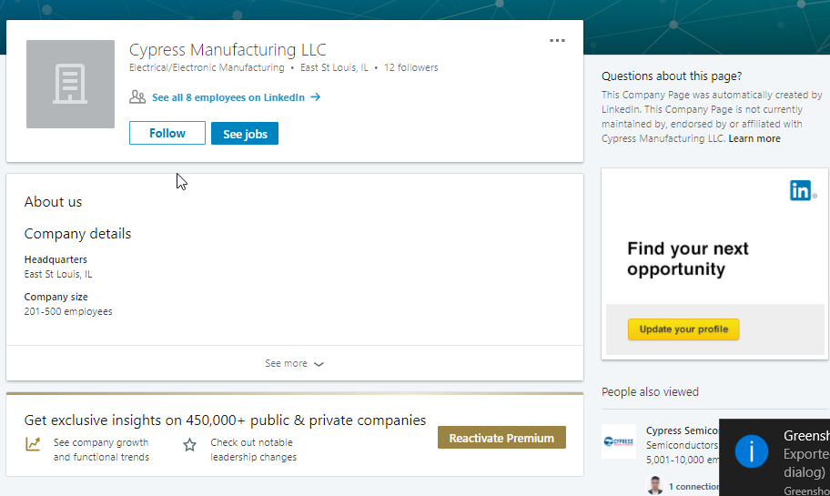
Task: Click the arrow after employees link
Action: point(316,96)
